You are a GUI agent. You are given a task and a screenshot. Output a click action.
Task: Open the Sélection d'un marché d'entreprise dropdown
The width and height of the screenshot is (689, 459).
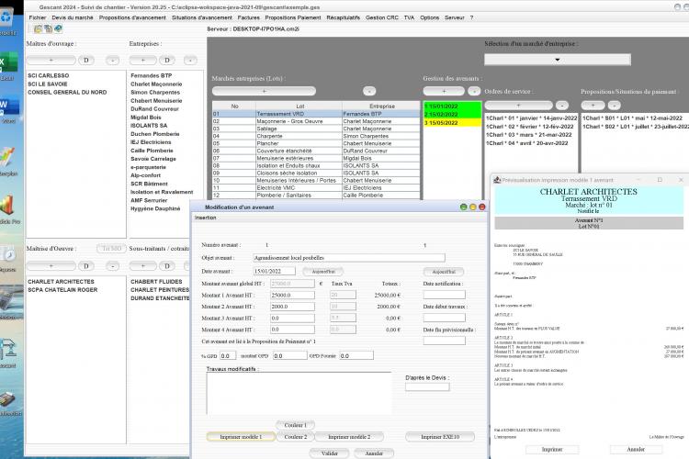click(x=558, y=60)
